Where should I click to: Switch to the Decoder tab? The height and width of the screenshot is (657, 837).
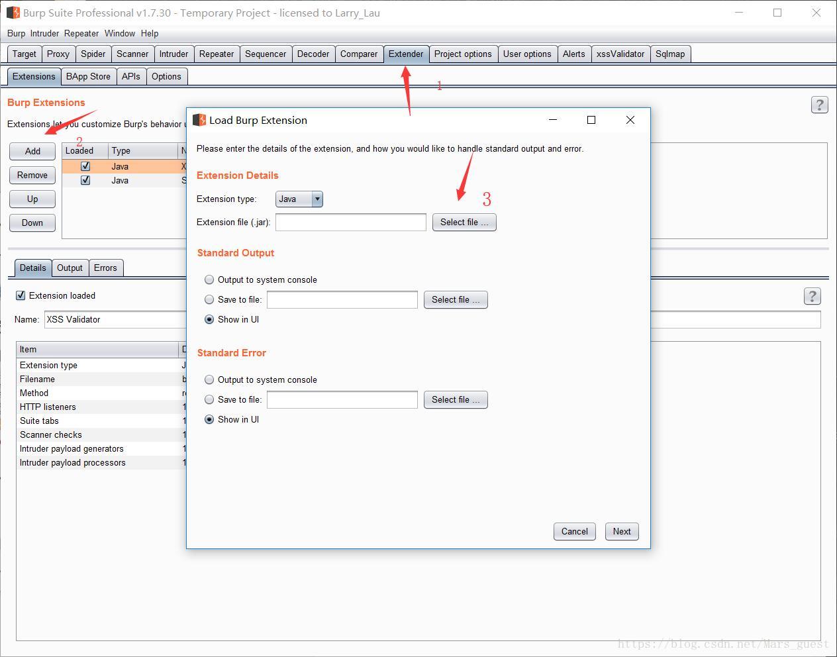(313, 54)
